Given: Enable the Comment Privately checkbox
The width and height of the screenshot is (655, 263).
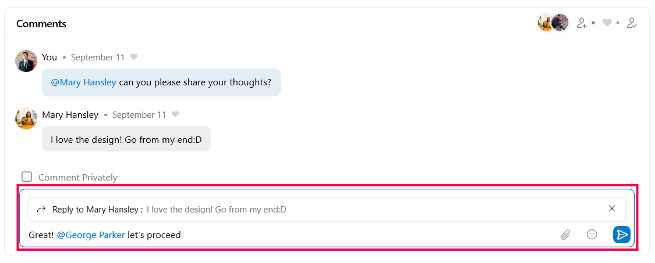Looking at the screenshot, I should 27,177.
